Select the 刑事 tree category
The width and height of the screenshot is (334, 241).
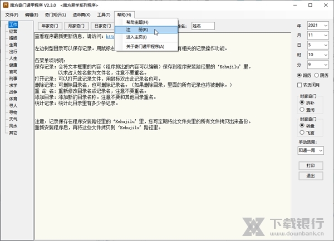coord(13,78)
